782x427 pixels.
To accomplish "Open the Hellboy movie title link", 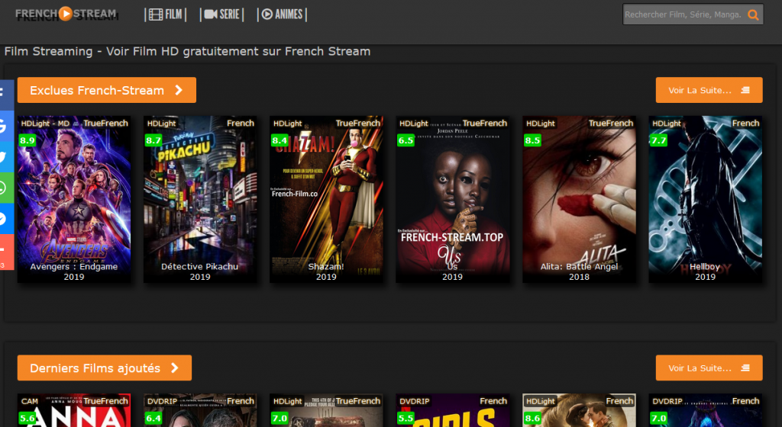I will [x=705, y=267].
